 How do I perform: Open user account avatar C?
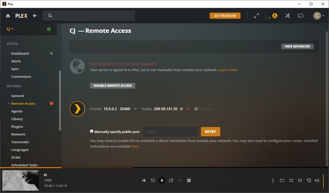pyautogui.click(x=317, y=16)
